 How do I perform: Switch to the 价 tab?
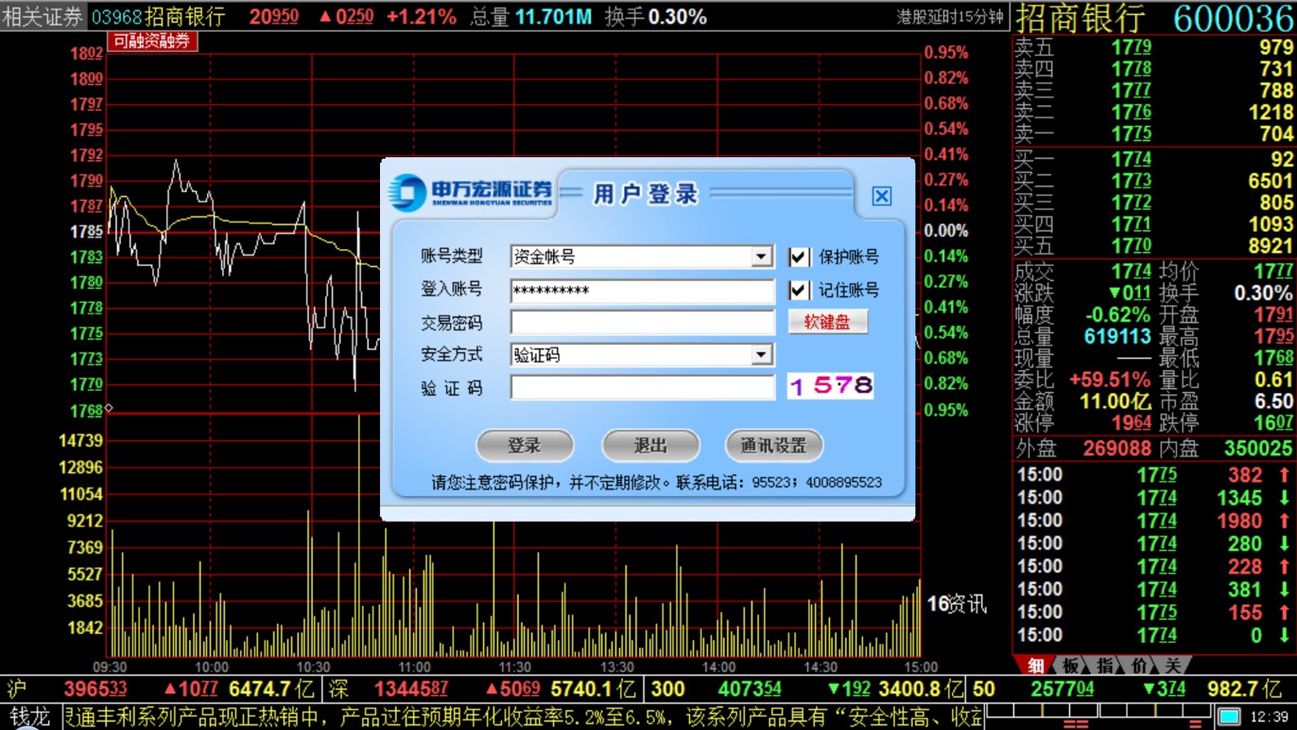[1139, 666]
